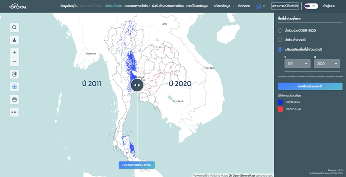The height and width of the screenshot is (177, 346).
Task: Click the Myanmar map label
Action: pos(91,53)
